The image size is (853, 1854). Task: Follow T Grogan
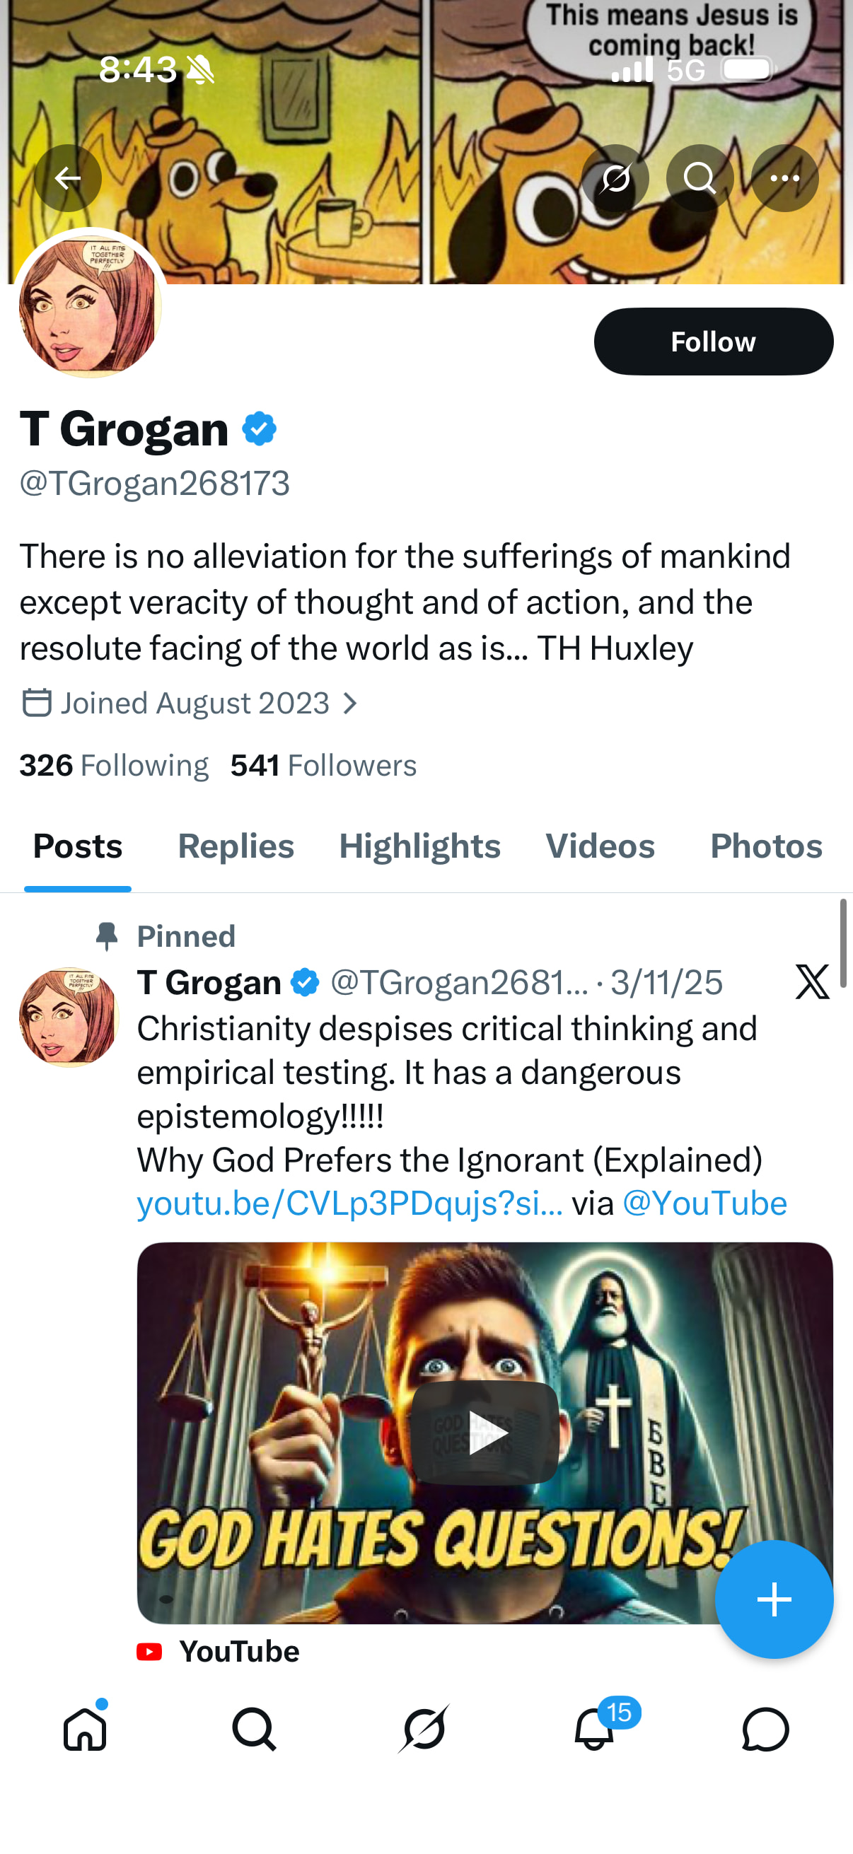713,342
